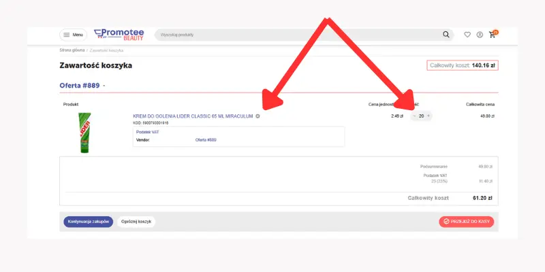Open Krem do golenia Lider Classic link
Image resolution: width=545 pixels, height=272 pixels.
click(192, 116)
